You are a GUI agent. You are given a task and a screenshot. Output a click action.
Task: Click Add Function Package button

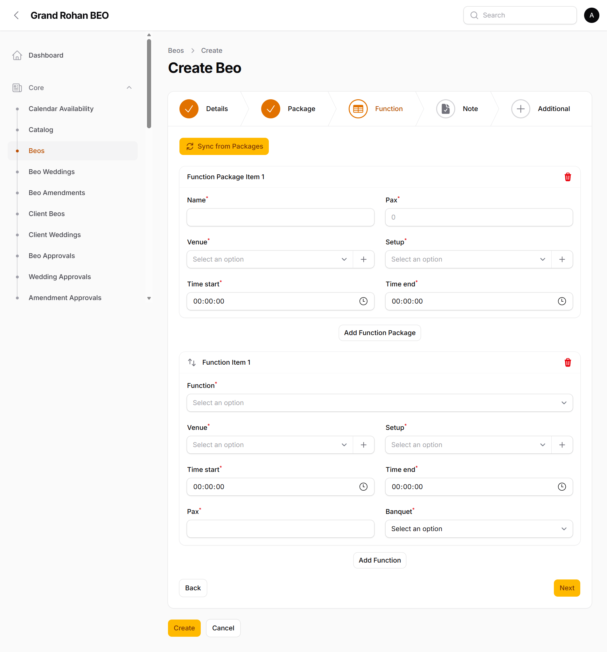point(380,333)
